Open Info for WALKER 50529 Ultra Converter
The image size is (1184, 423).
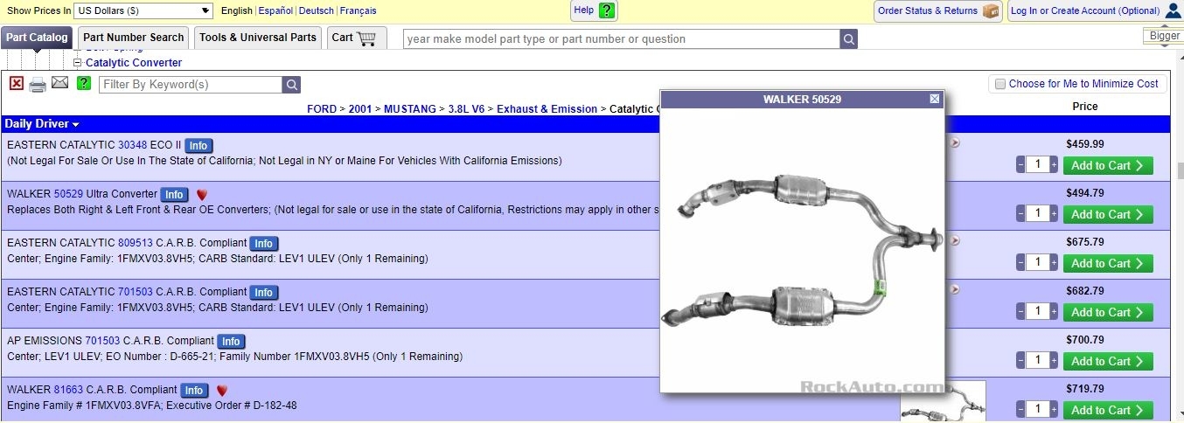(x=175, y=195)
